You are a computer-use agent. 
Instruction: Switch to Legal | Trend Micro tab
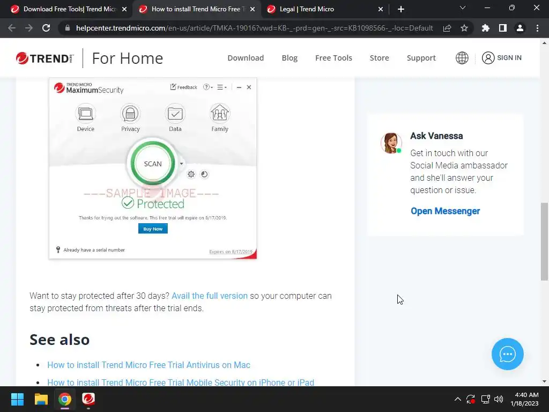(325, 9)
